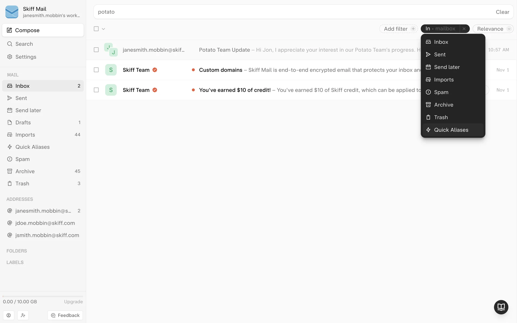Viewport: 517px width, 323px height.
Task: Click the Skiff Mail logo
Action: tap(12, 12)
